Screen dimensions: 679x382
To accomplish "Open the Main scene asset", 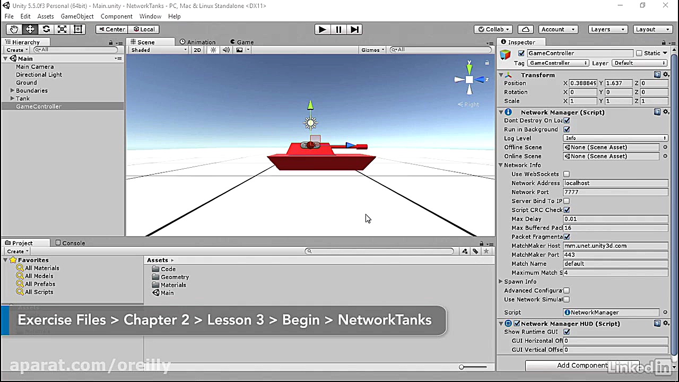I will [163, 293].
